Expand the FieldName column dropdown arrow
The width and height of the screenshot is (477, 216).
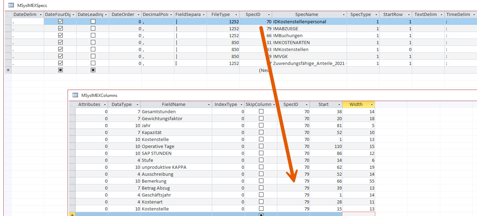click(x=209, y=105)
